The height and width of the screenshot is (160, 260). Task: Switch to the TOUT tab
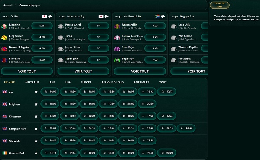point(163,82)
